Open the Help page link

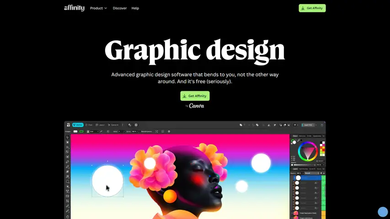[x=135, y=8]
